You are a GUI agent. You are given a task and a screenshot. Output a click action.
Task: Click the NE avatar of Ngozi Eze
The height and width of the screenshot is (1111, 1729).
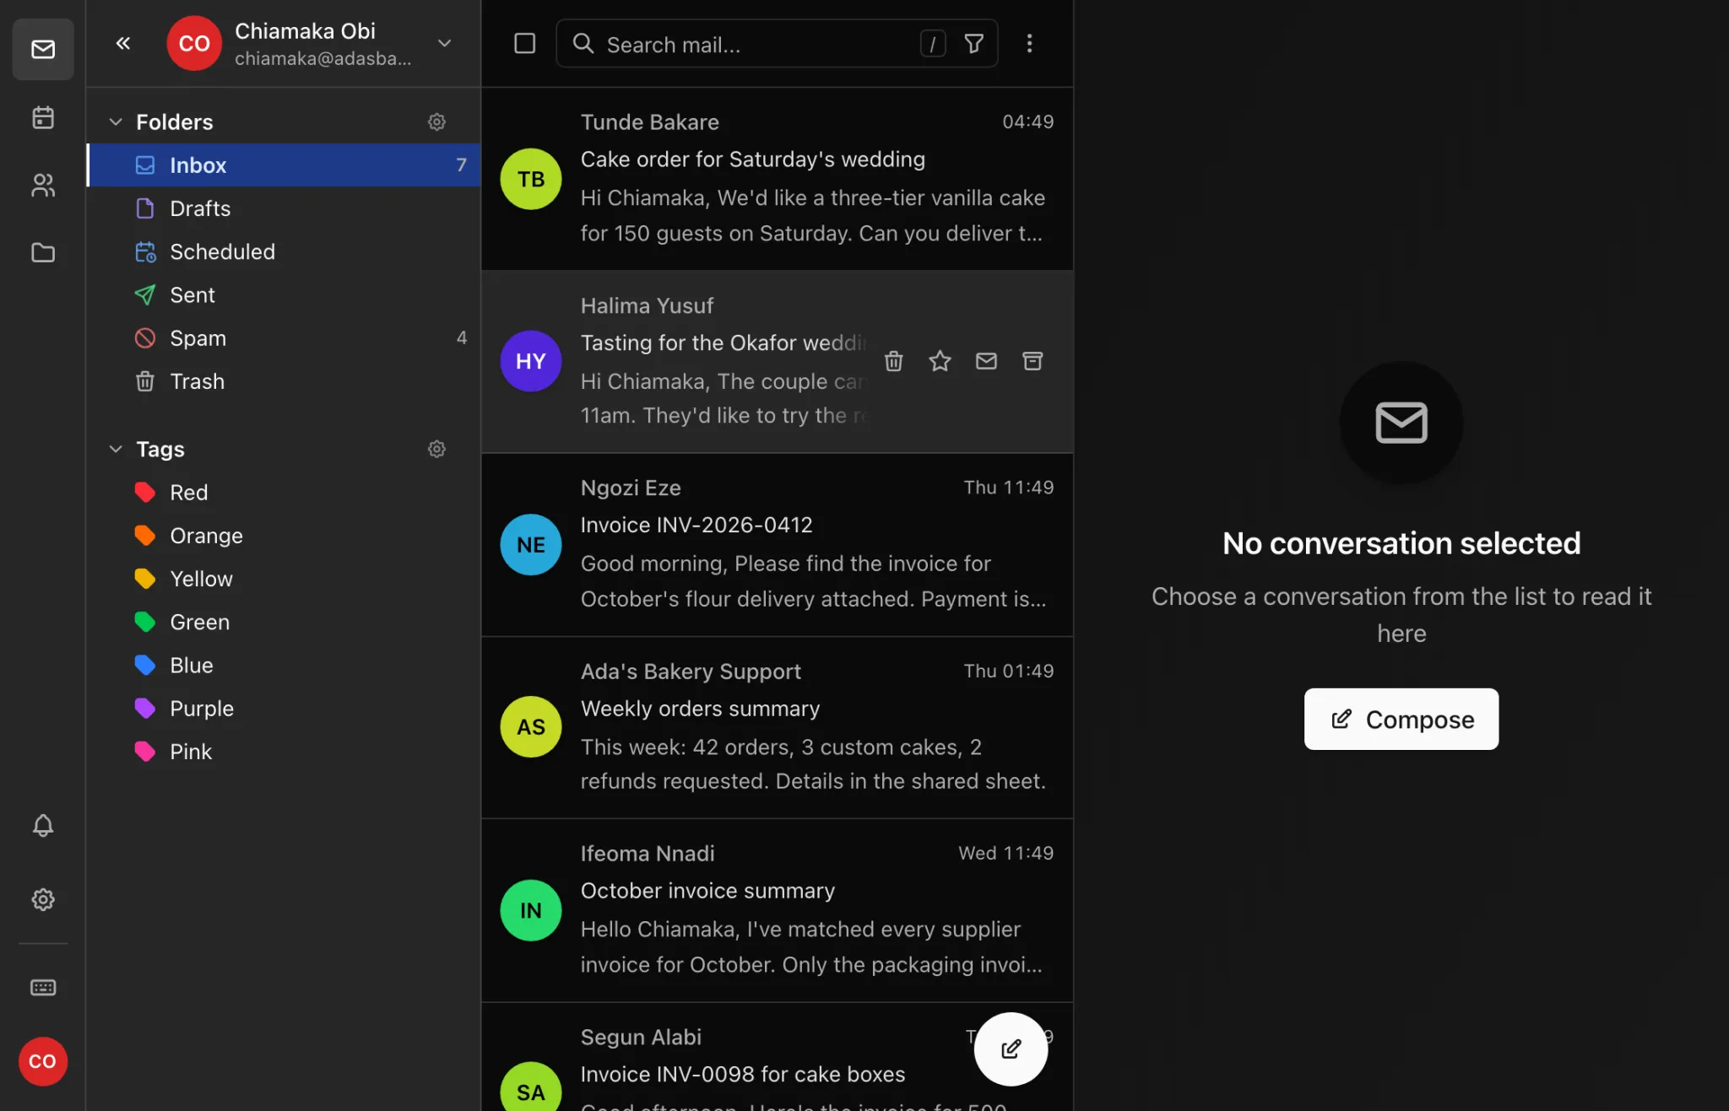531,545
